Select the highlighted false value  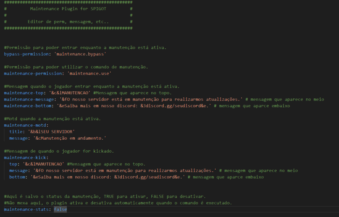[60, 209]
